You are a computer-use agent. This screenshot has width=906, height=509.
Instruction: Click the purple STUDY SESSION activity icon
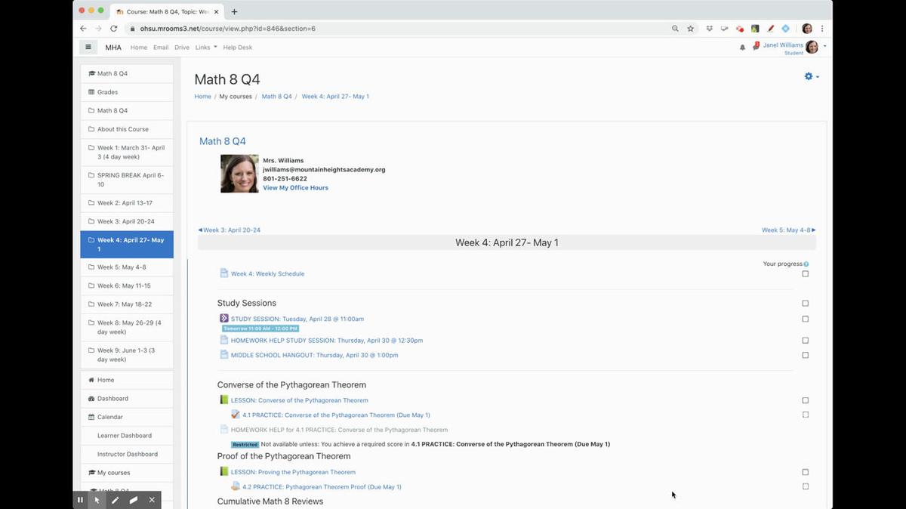(223, 319)
